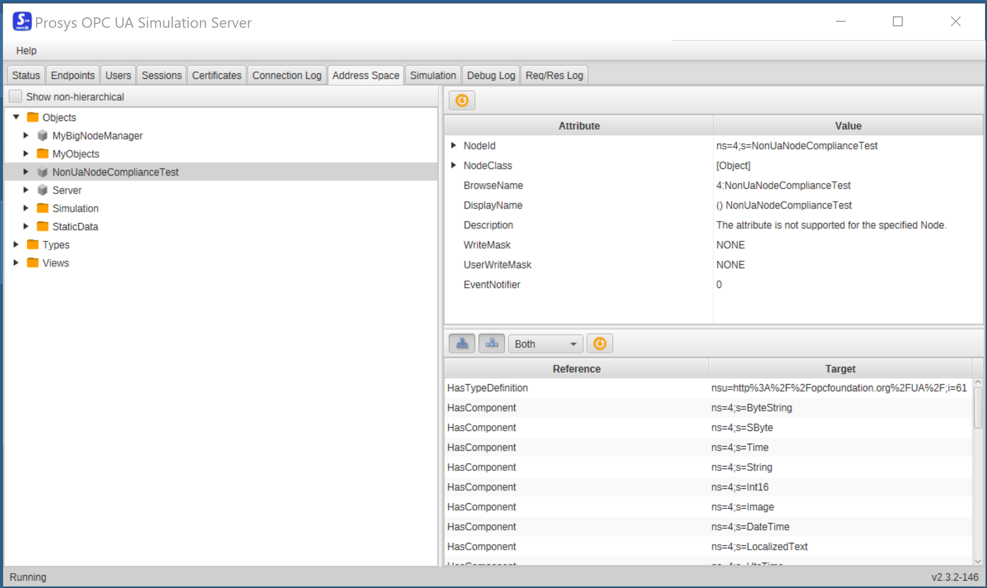Click the StaticData folder icon
The height and width of the screenshot is (588, 987).
(43, 227)
